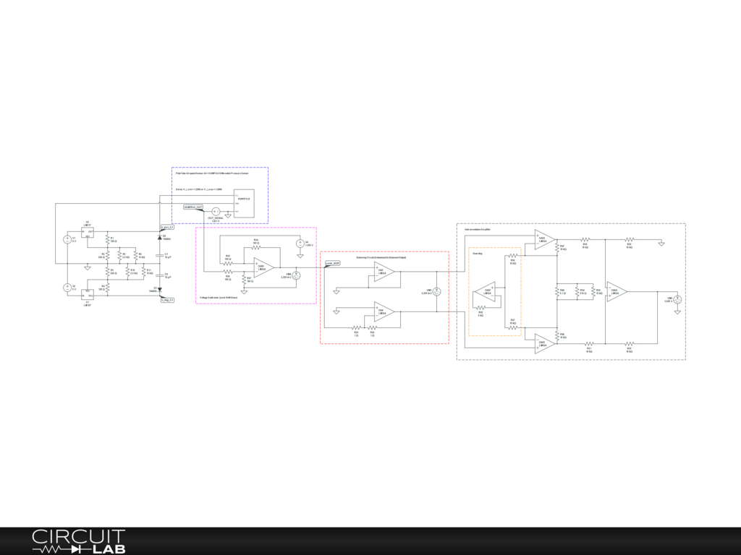This screenshot has width=741, height=555.
Task: Click the Instrumentation Amplifier title text
Action: click(x=478, y=228)
